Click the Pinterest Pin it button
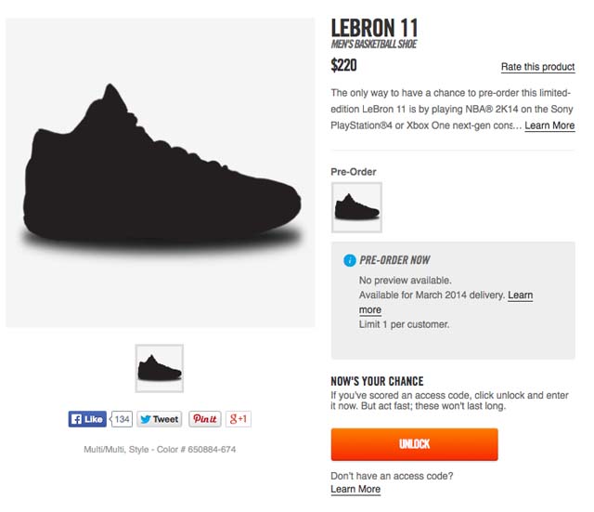Image resolution: width=594 pixels, height=512 pixels. (x=205, y=419)
